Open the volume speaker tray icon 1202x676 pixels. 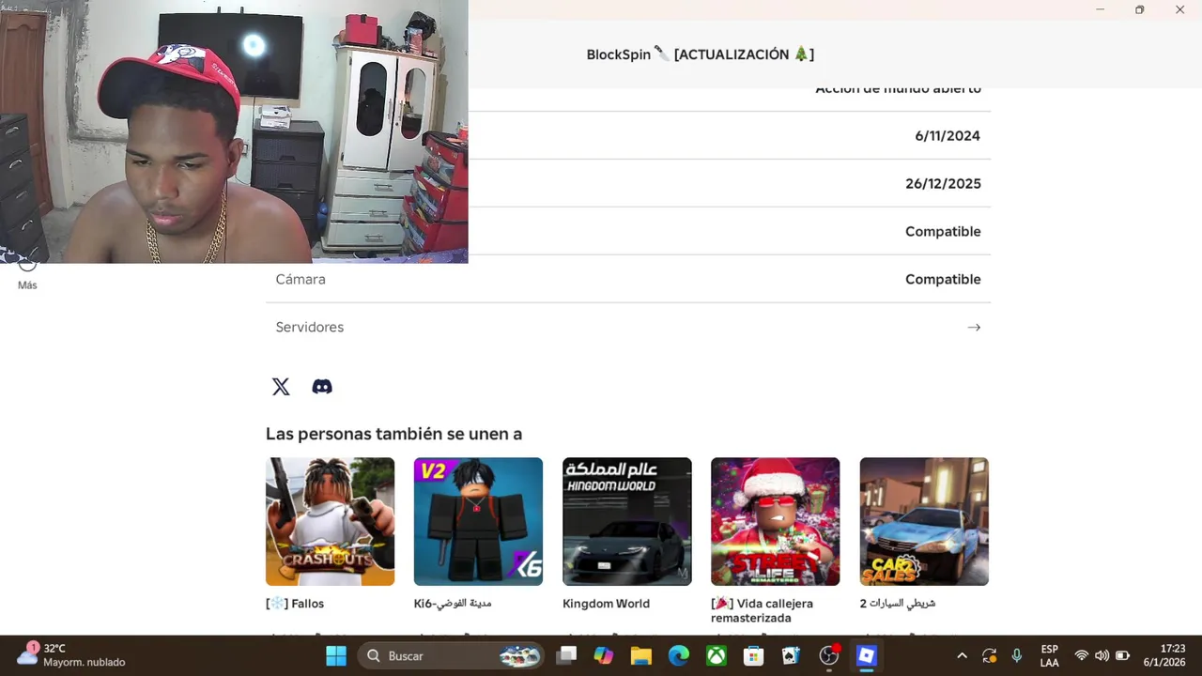click(x=1102, y=655)
